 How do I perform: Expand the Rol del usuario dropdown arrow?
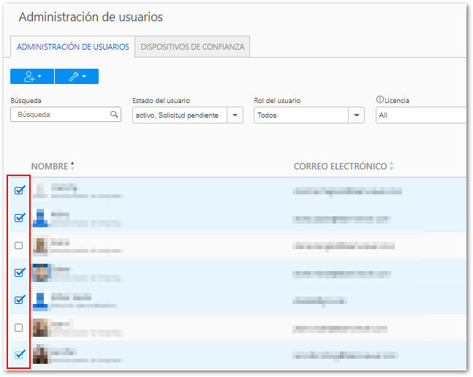click(356, 115)
